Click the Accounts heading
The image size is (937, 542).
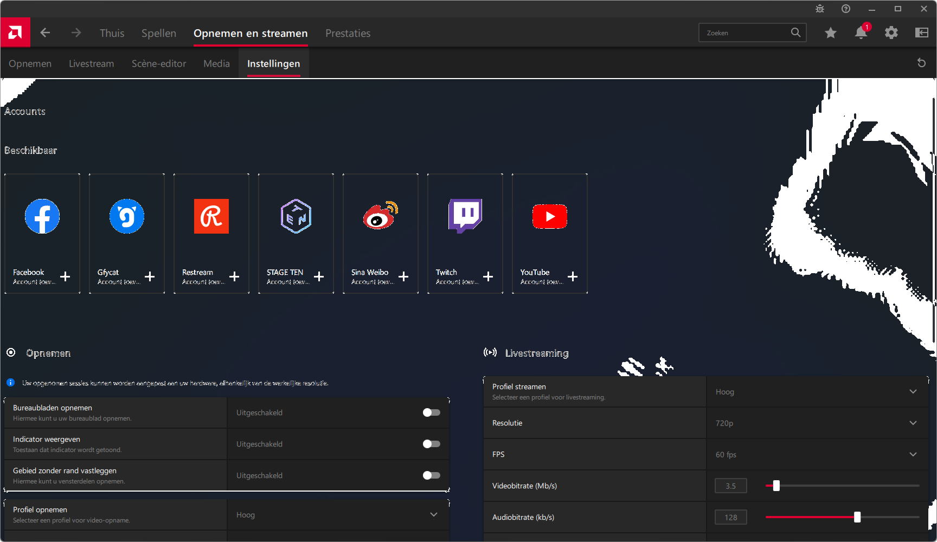click(x=25, y=111)
